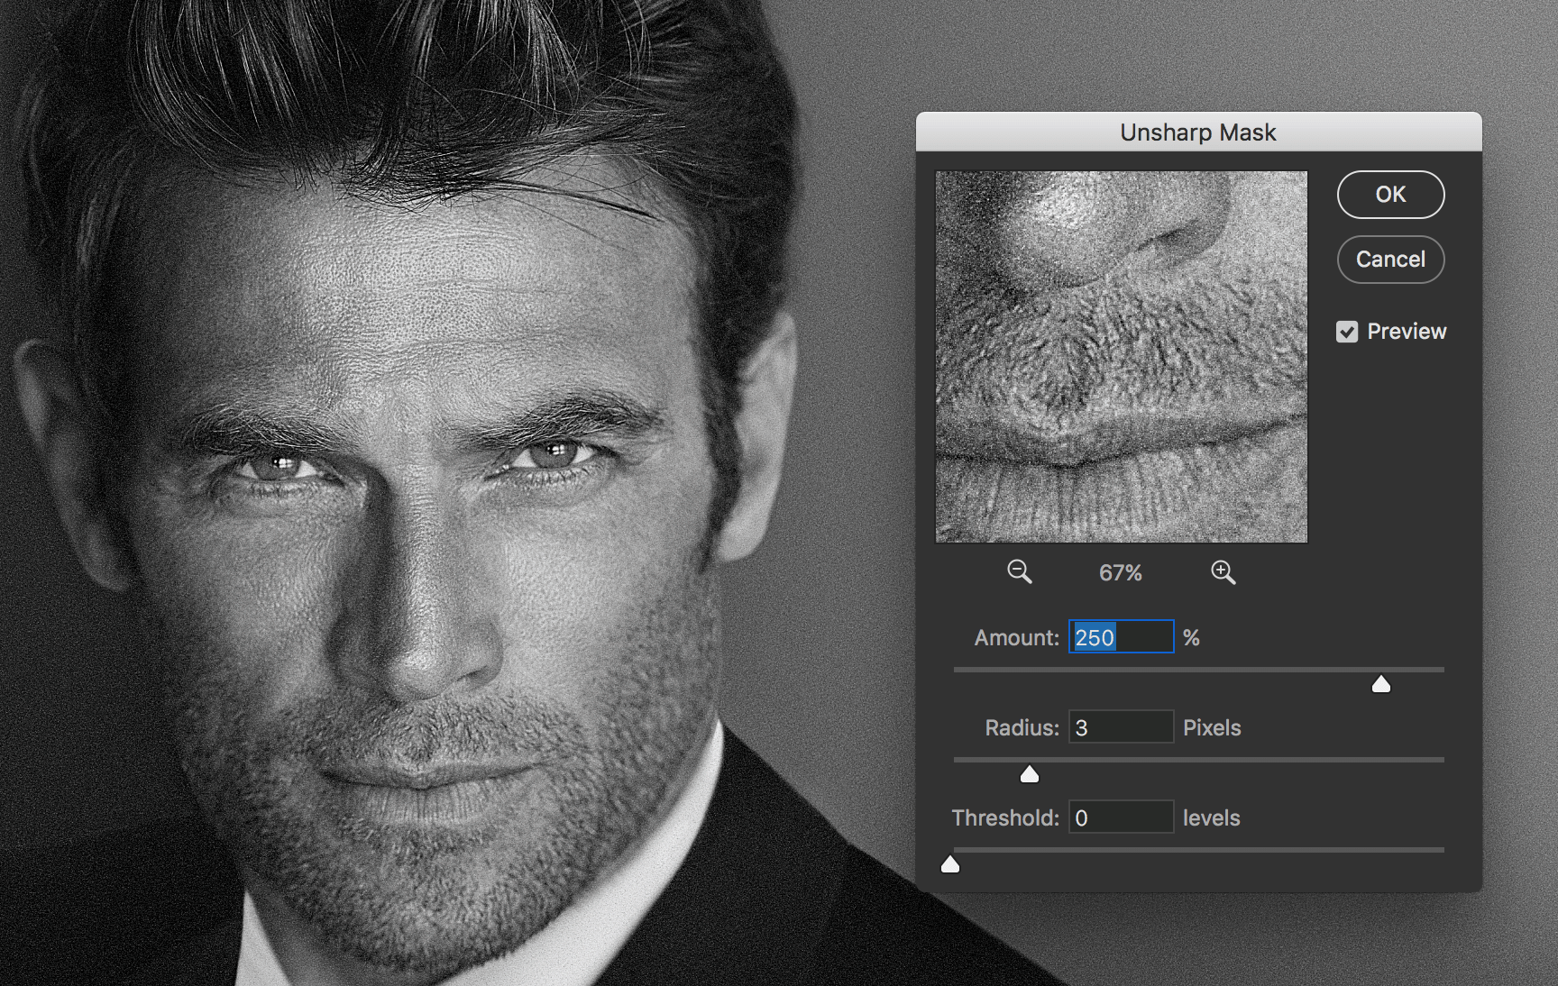This screenshot has width=1558, height=986.
Task: Select the Threshold levels input field
Action: tap(1121, 817)
